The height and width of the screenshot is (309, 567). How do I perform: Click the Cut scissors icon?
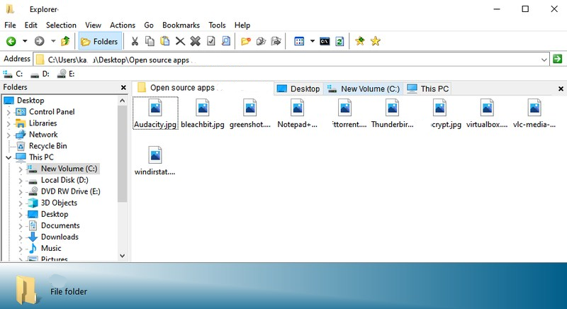135,41
